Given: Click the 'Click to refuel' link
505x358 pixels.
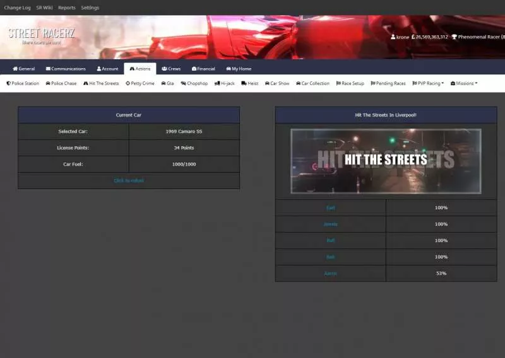Looking at the screenshot, I should [129, 180].
